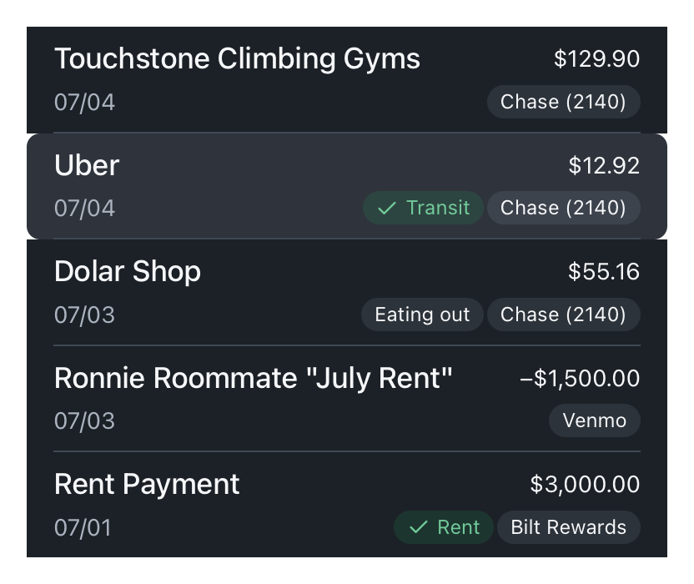Click the $129.90 amount for Touchstone
This screenshot has height=584, width=694.
tap(596, 59)
